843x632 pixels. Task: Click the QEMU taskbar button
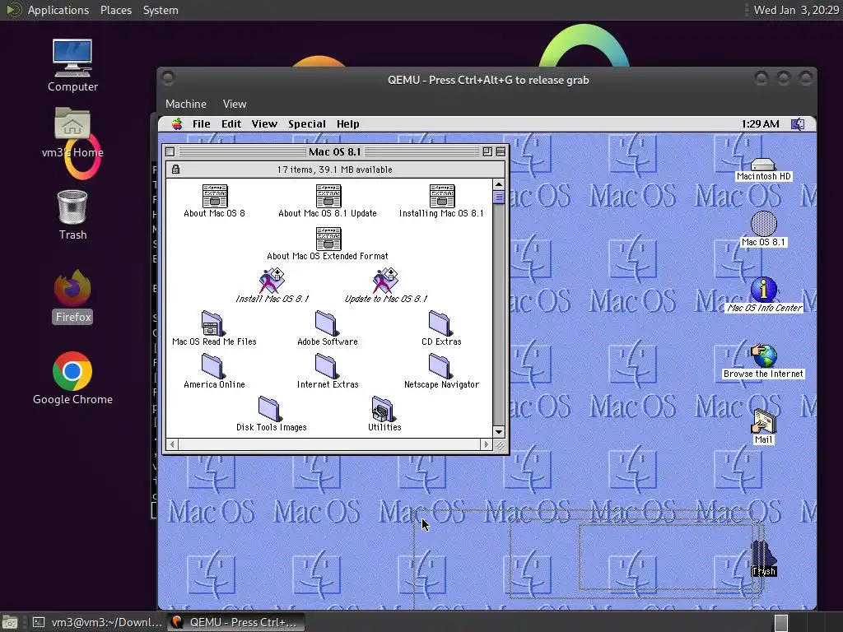click(x=235, y=622)
